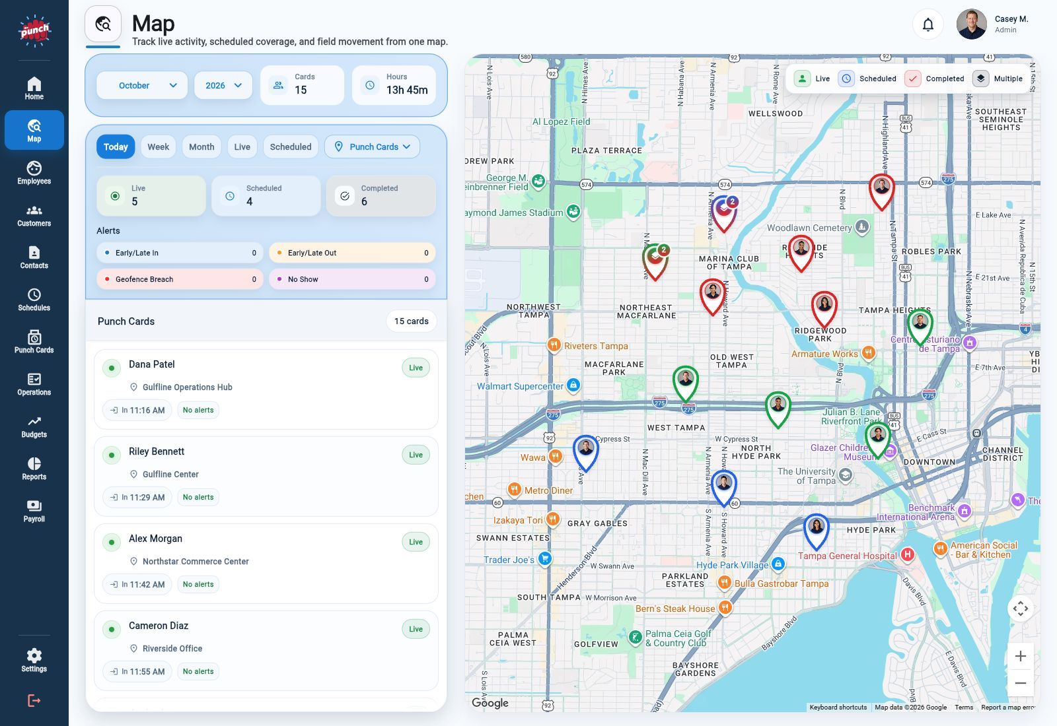Go to Customers sidebar icon
1057x726 pixels.
(34, 214)
